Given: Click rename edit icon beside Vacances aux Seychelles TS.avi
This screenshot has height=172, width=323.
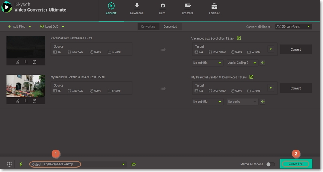Looking at the screenshot, I should pos(239,38).
